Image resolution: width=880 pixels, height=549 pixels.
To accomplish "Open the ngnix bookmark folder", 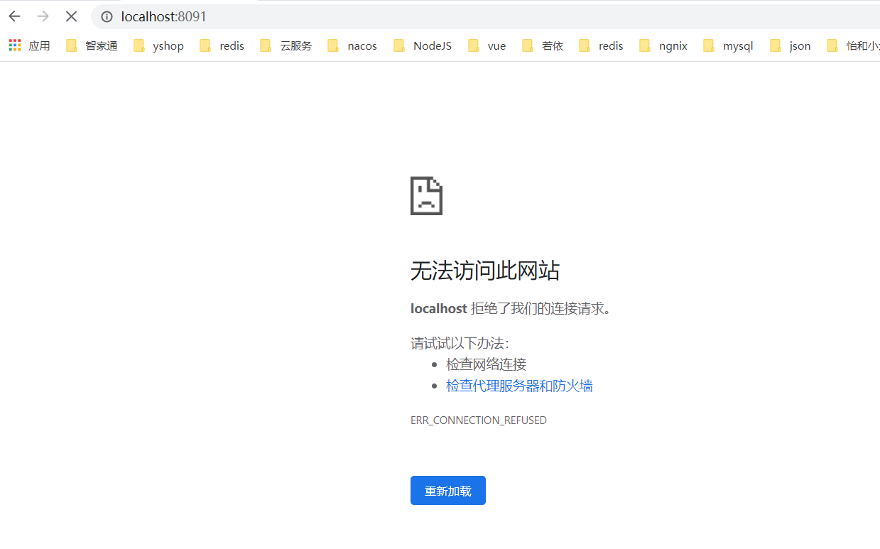I will tap(663, 46).
